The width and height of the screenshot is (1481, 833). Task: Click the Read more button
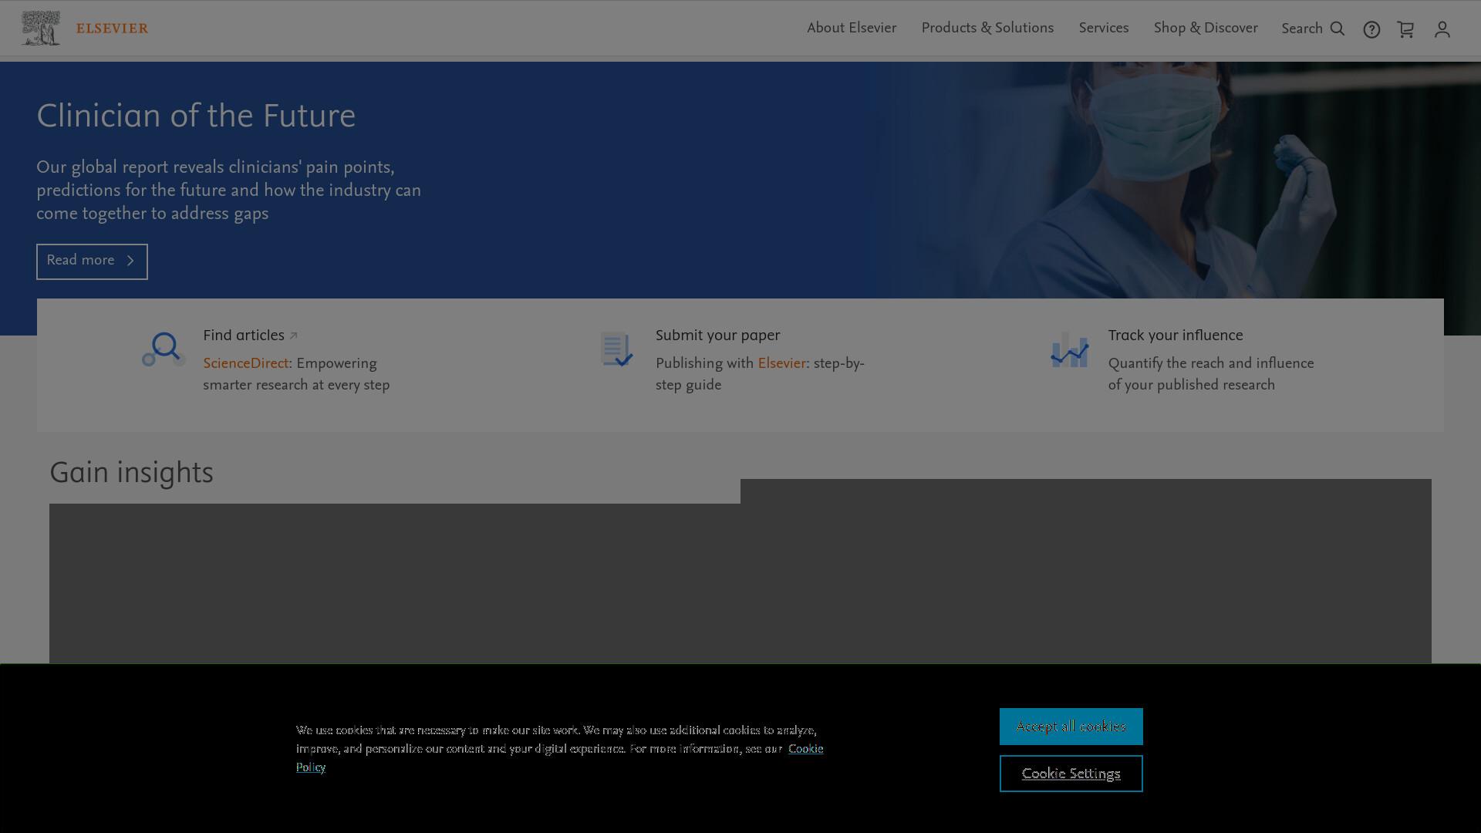92,261
